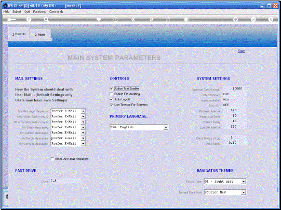
Task: Click the key icon at toolbar start
Action: pyautogui.click(x=12, y=19)
